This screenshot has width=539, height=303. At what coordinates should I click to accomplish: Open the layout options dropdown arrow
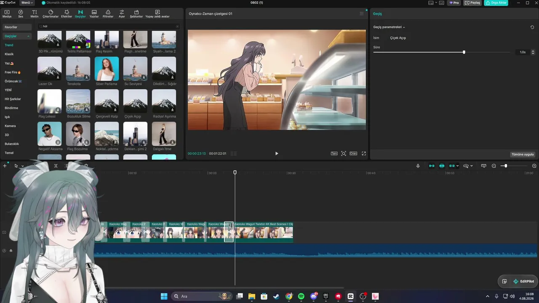click(436, 3)
